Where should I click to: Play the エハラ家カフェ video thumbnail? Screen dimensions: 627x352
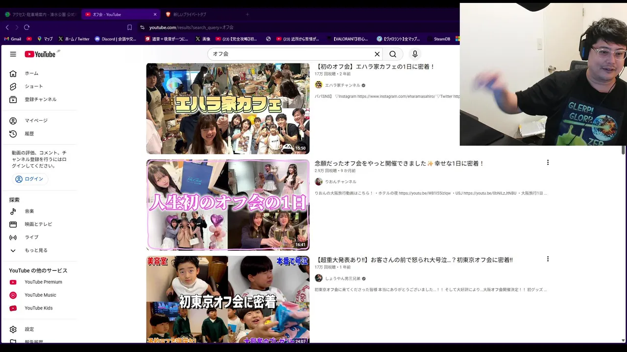228,109
